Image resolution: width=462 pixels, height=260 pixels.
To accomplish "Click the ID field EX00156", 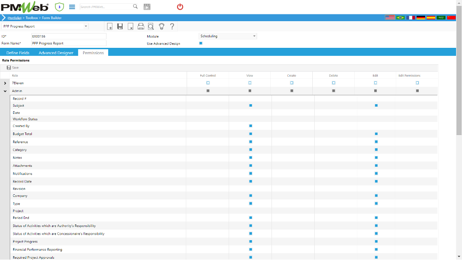I will 69,36.
